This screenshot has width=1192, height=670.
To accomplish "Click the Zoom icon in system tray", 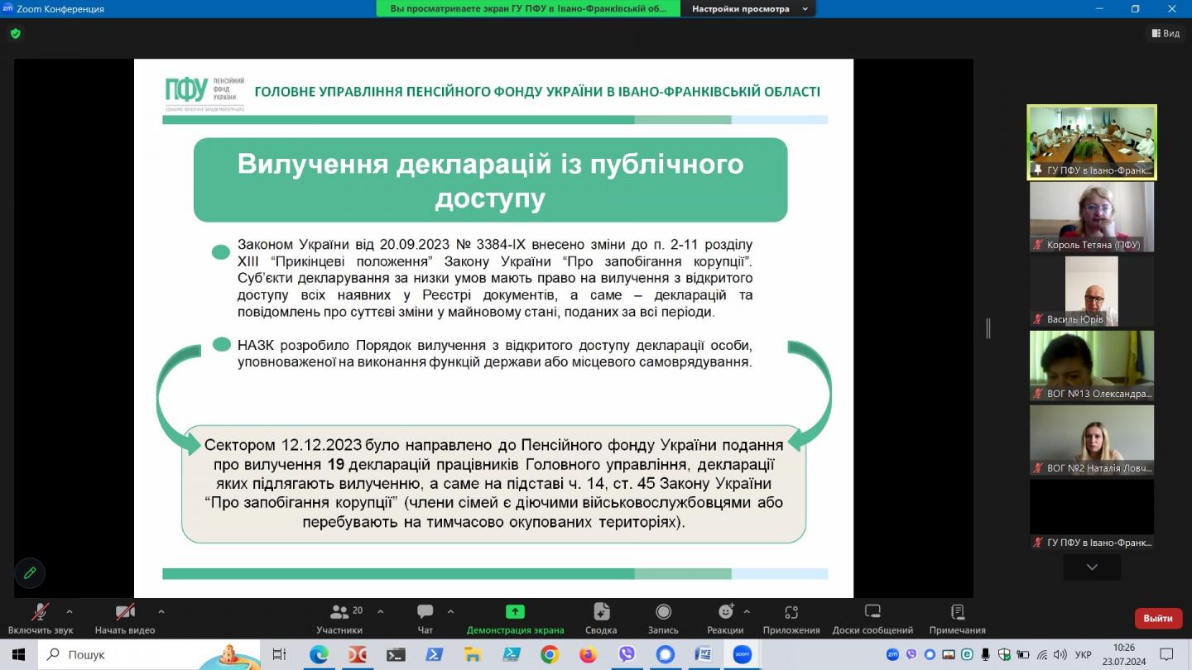I will tap(892, 654).
